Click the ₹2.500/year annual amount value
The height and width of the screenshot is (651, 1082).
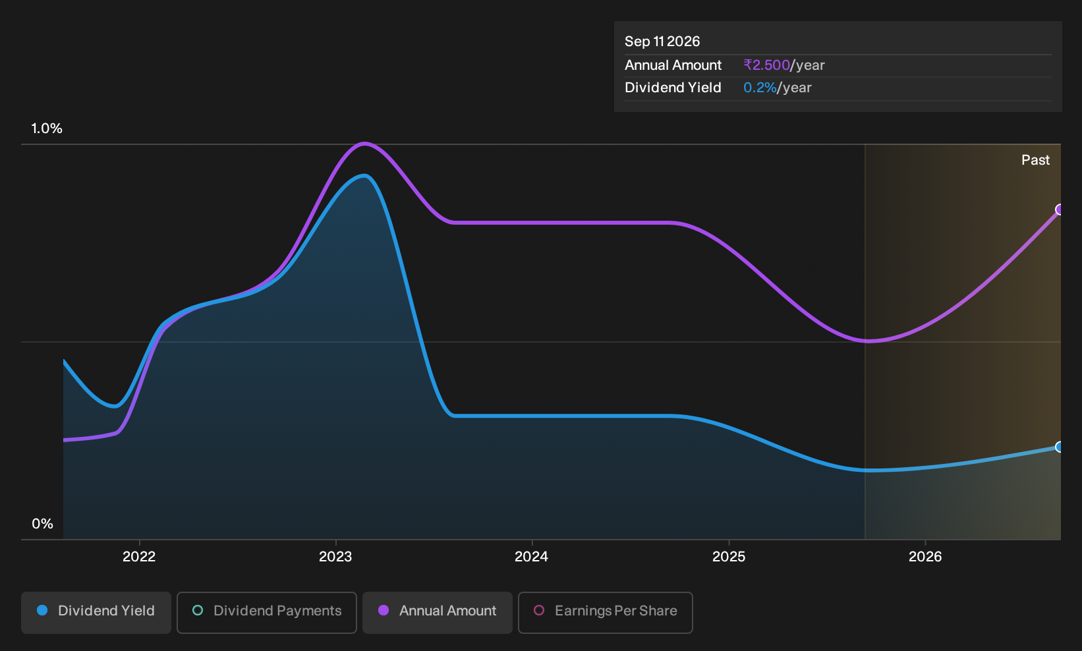[784, 65]
